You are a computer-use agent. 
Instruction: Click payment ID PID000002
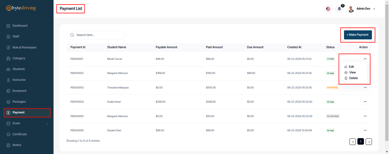click(77, 73)
